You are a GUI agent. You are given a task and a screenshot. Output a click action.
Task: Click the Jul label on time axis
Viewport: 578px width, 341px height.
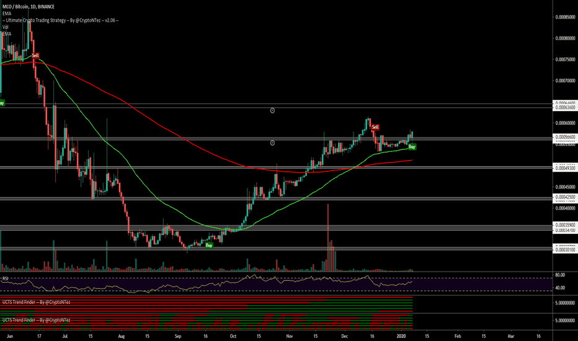65,336
